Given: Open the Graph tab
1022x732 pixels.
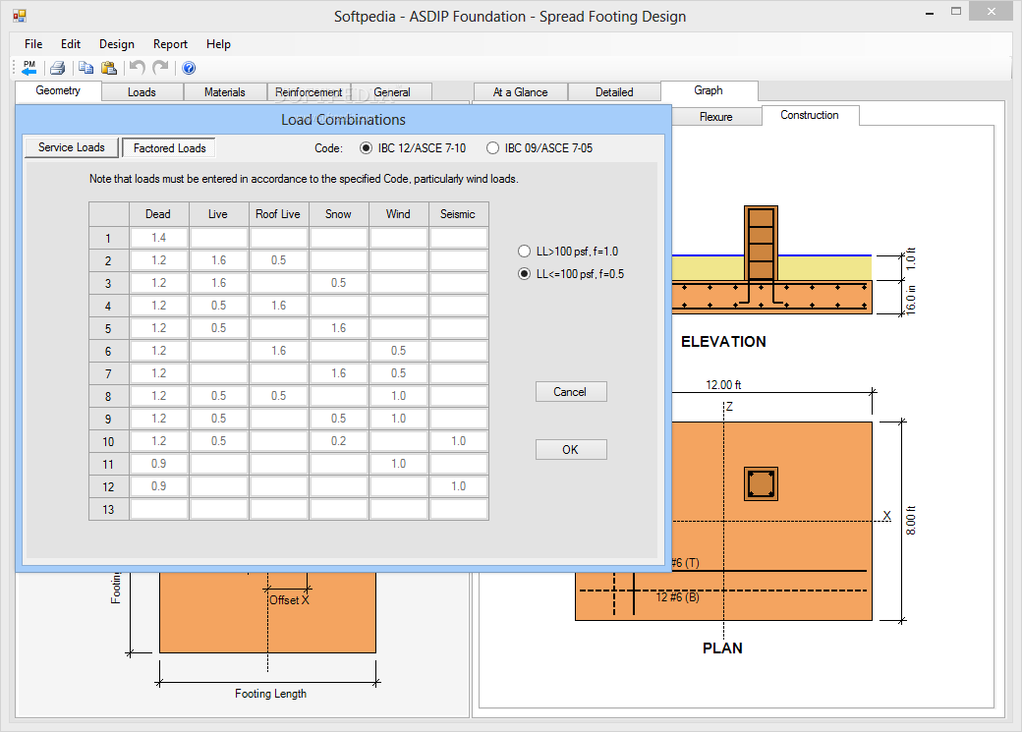Looking at the screenshot, I should pos(709,90).
